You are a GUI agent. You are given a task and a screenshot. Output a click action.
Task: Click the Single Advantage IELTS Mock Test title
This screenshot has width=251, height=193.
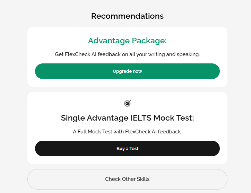coord(127,118)
